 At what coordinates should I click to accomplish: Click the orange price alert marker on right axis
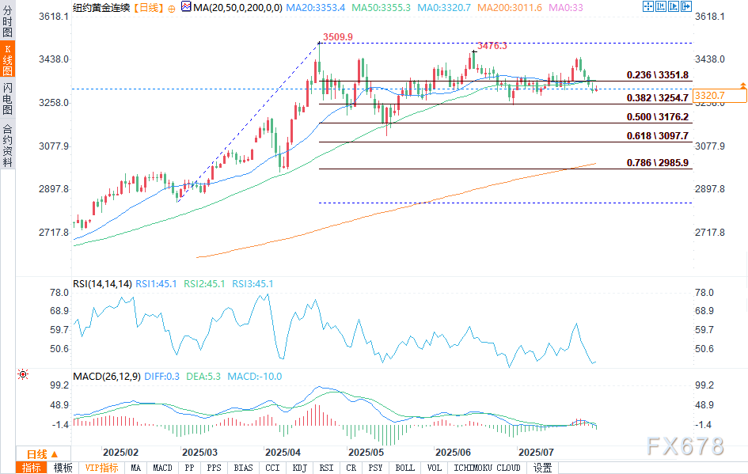point(742,85)
